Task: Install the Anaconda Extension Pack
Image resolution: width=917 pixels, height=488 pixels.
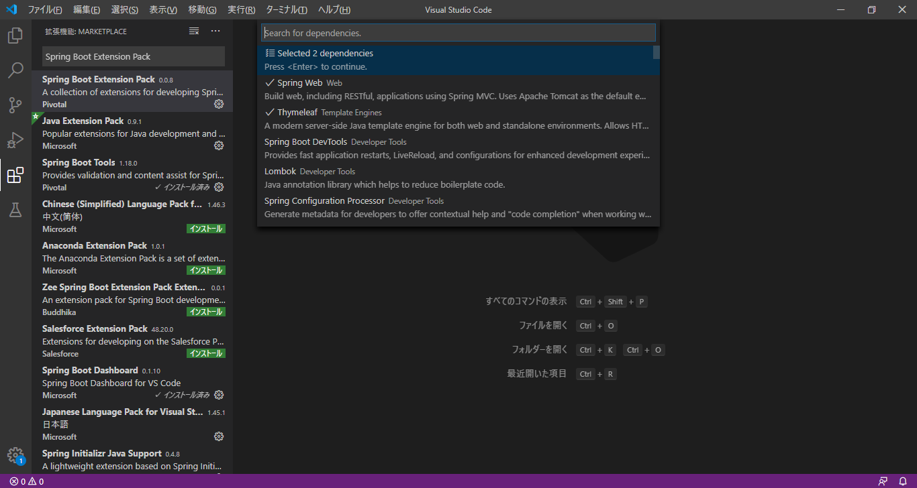Action: (205, 270)
